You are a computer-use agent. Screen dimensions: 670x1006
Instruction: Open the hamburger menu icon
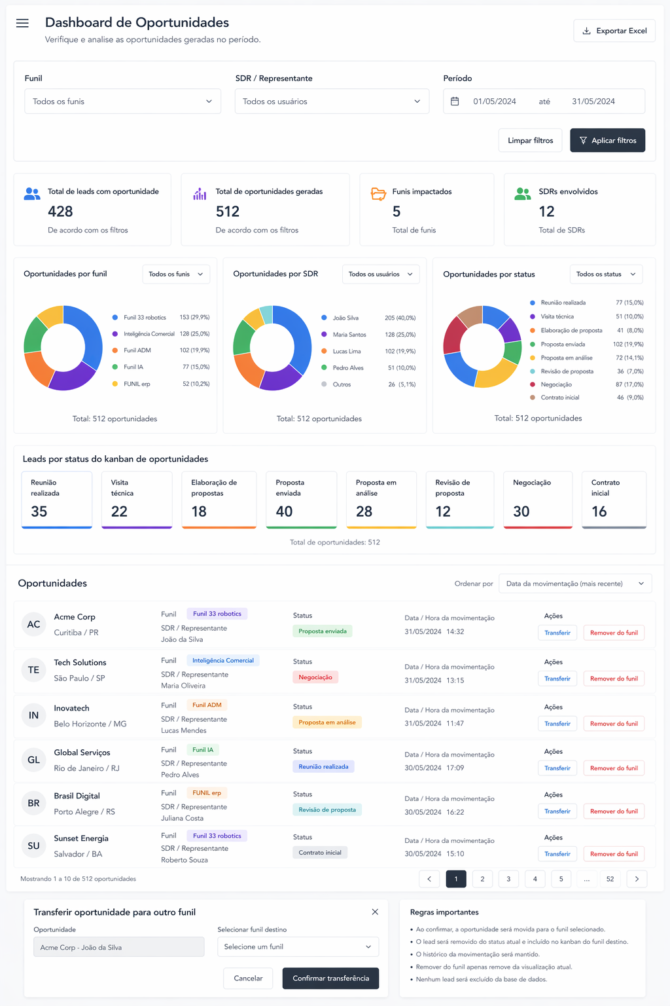click(22, 23)
